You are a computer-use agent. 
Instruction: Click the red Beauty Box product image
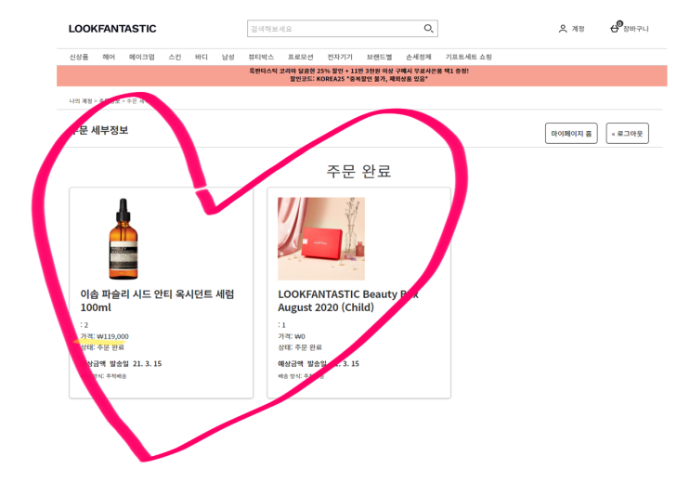[321, 239]
